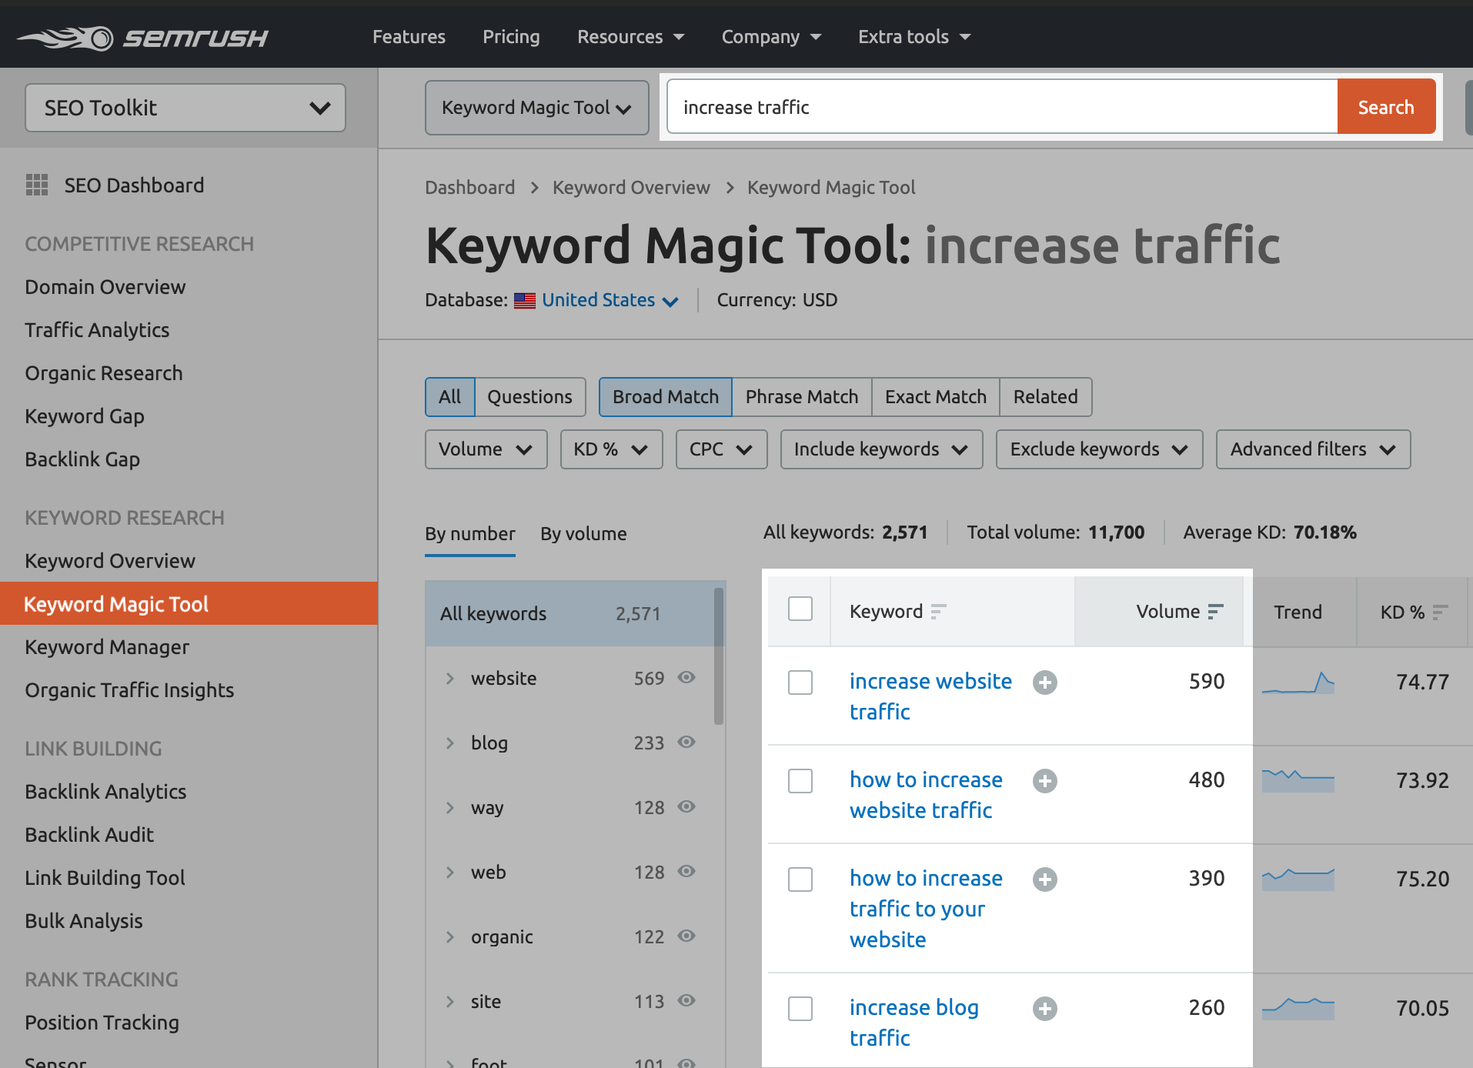Viewport: 1473px width, 1068px height.
Task: Open 'increase blog traffic' keyword link
Action: (914, 1023)
